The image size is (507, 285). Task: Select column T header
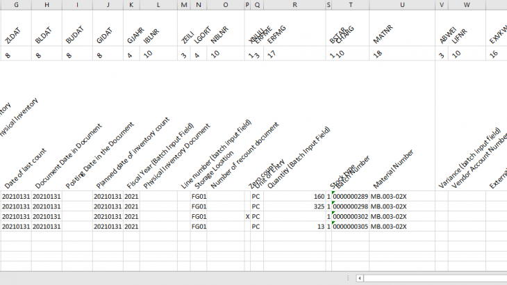350,5
